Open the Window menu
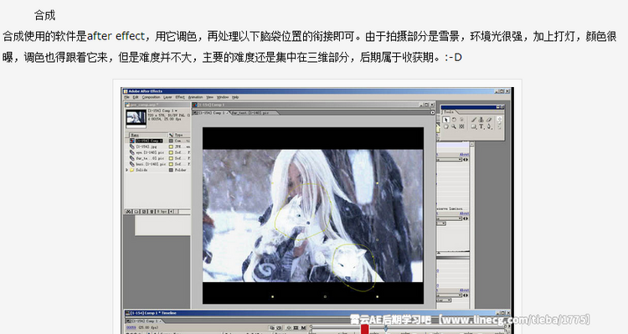 coord(223,97)
